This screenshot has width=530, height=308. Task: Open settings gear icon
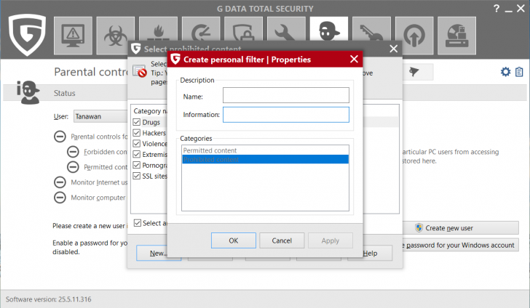(506, 71)
